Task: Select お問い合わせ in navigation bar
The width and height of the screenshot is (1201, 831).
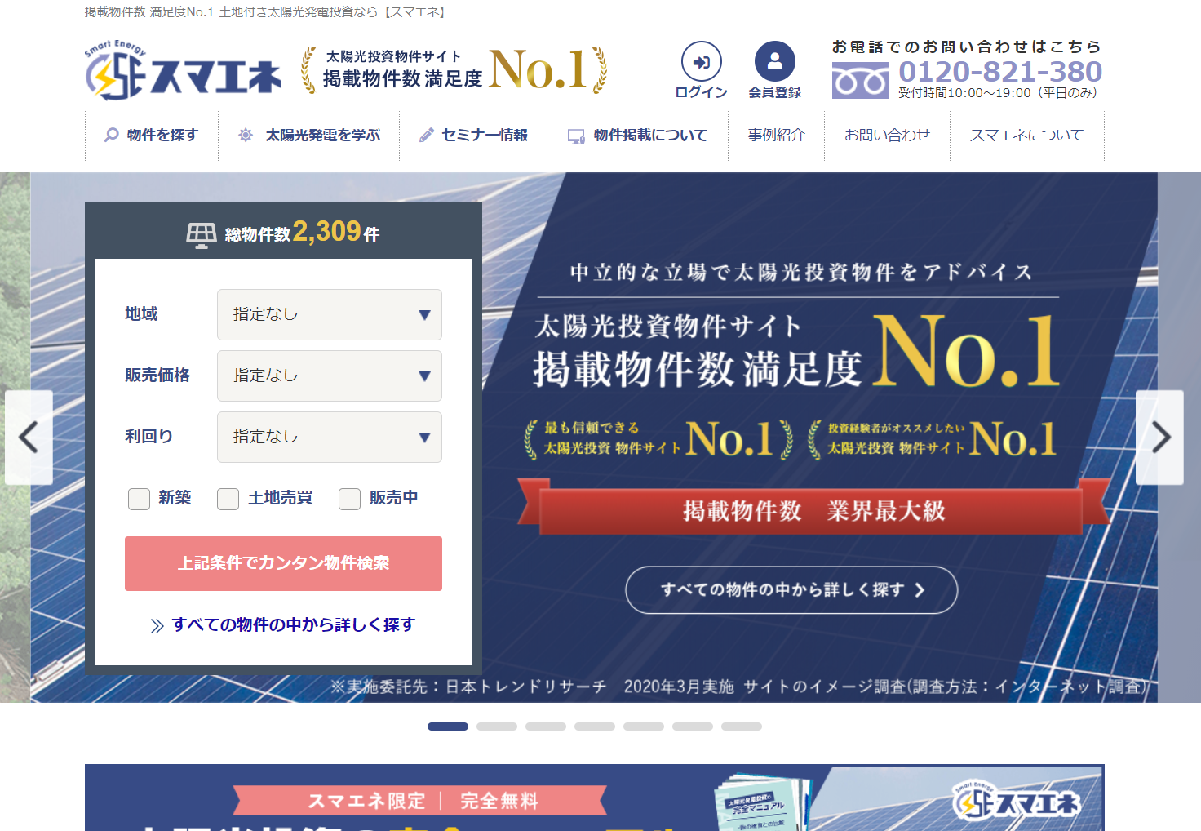Action: click(x=887, y=136)
